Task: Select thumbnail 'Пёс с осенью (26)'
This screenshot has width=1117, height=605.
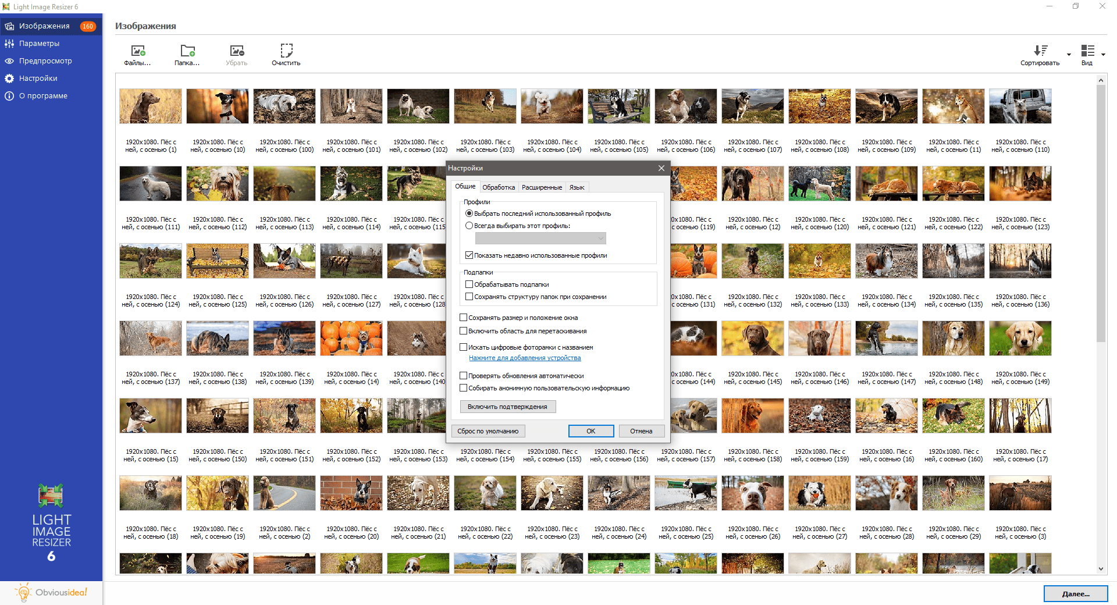Action: point(753,493)
